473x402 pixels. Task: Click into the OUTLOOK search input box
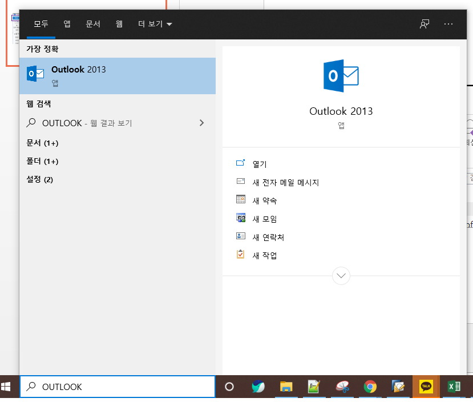point(118,387)
